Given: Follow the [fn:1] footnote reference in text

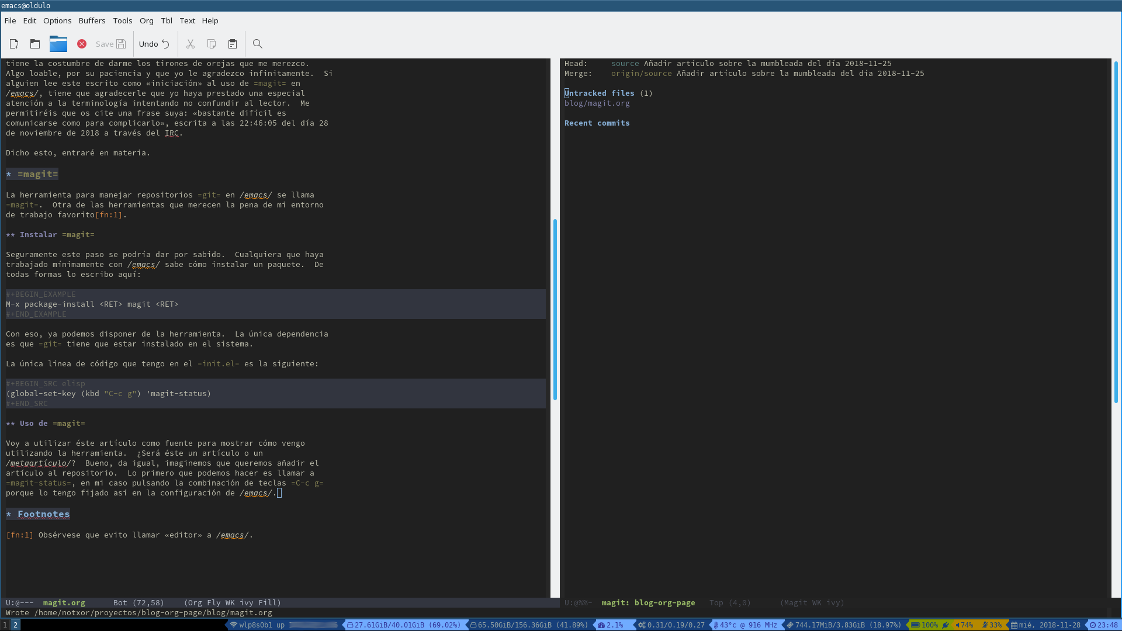Looking at the screenshot, I should 109,215.
